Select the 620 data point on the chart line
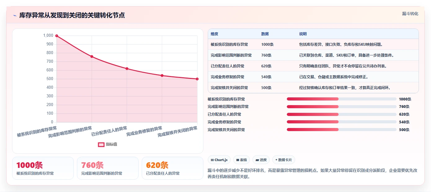 [x=127, y=69]
